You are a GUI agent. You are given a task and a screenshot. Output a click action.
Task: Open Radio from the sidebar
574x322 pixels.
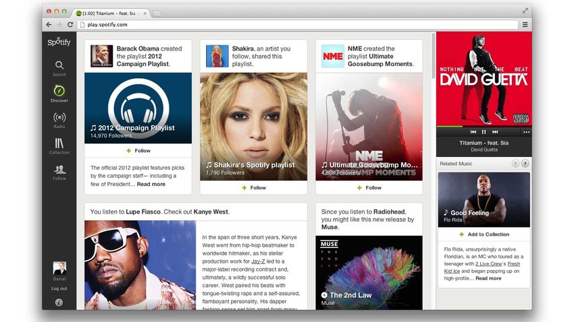click(59, 120)
